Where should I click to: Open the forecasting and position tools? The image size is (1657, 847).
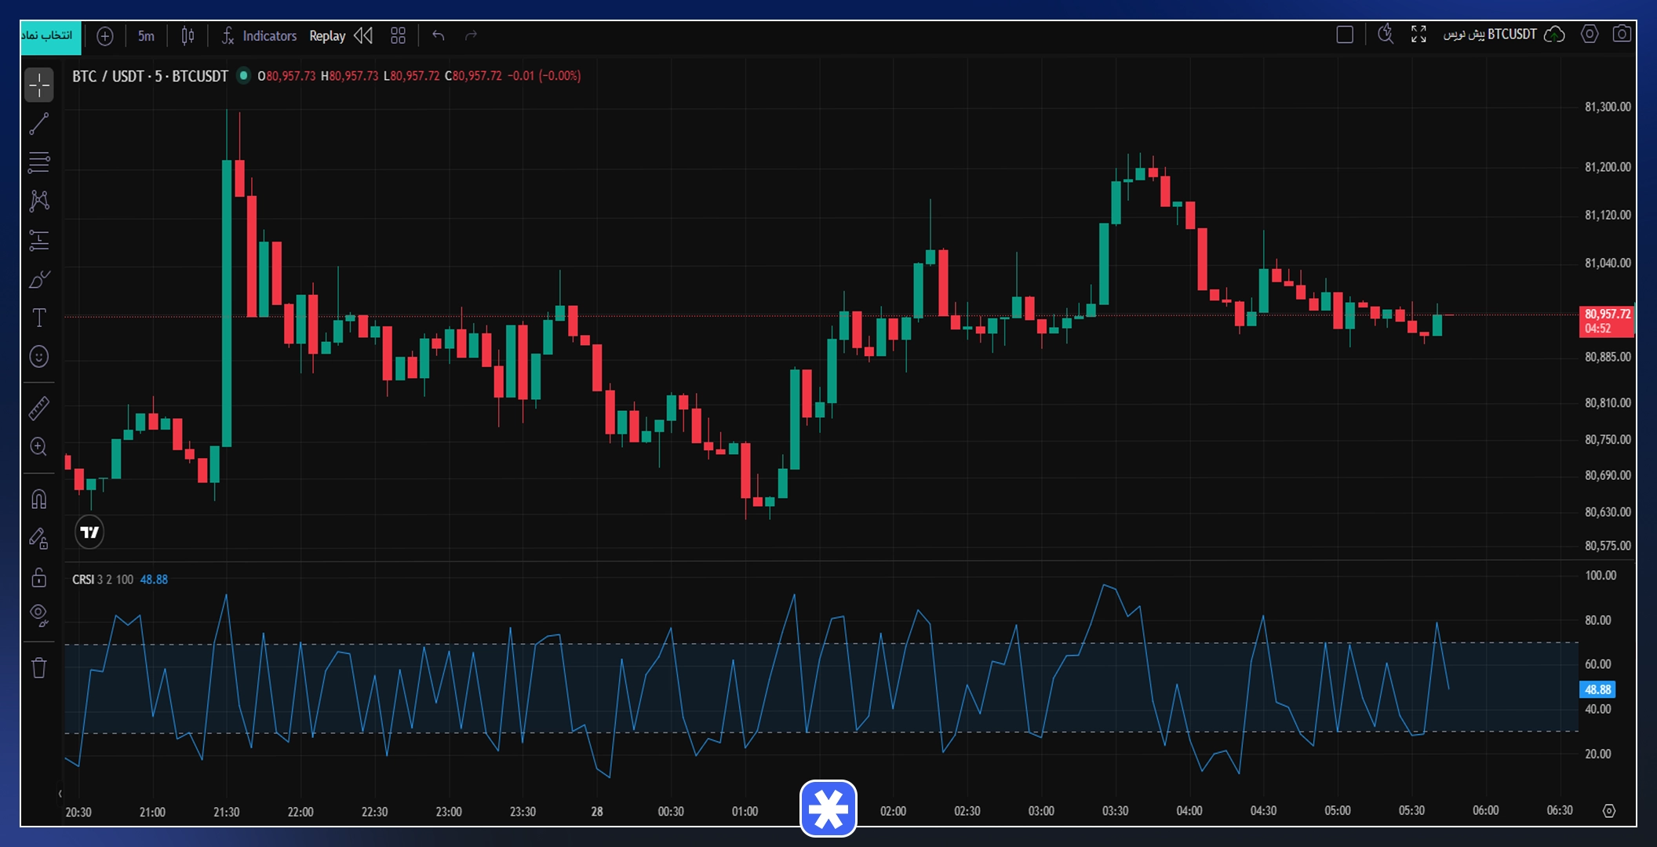(39, 240)
